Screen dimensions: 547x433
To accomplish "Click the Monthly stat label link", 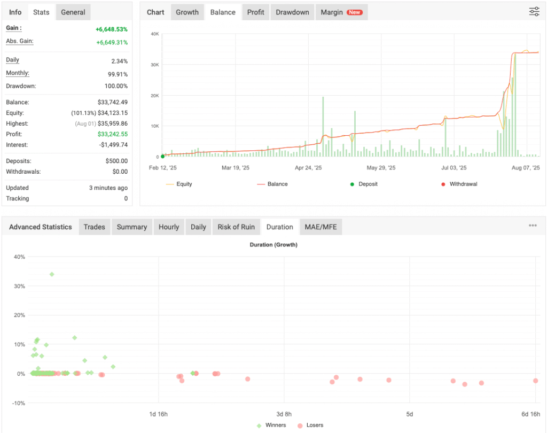I will (18, 73).
